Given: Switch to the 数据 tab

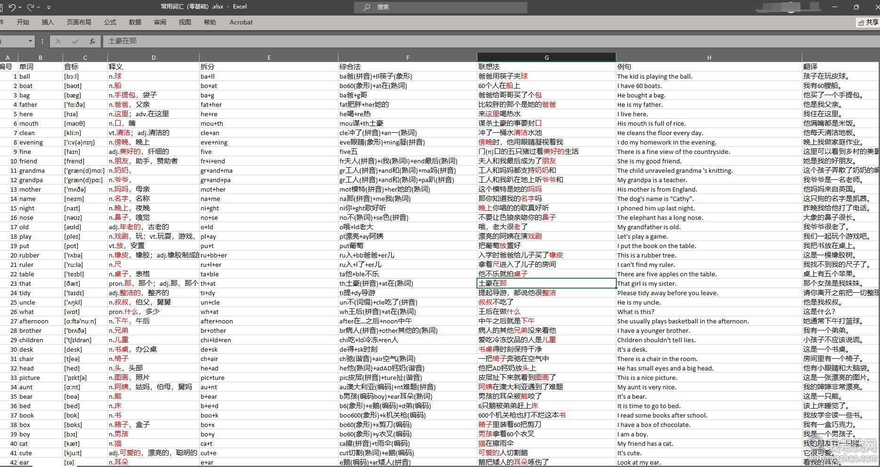Looking at the screenshot, I should 135,22.
